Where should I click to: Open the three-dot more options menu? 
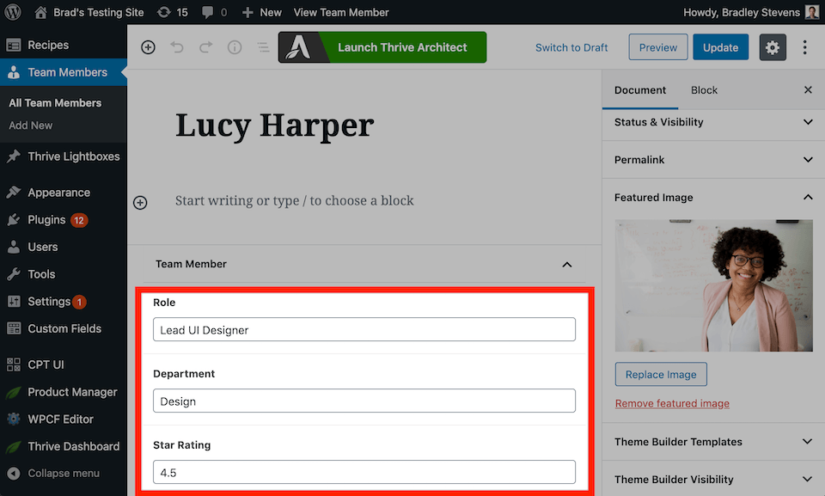[805, 47]
